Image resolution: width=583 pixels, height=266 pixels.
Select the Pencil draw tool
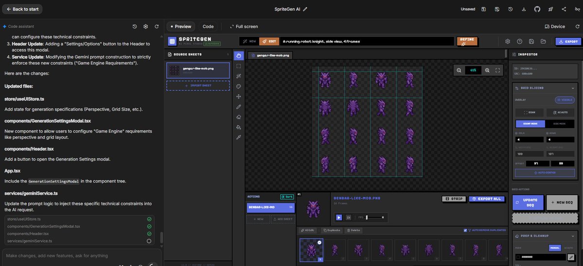coord(239,107)
